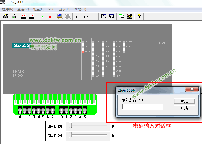
Task: Open the AWL statement list view icon
Action: tap(77, 17)
